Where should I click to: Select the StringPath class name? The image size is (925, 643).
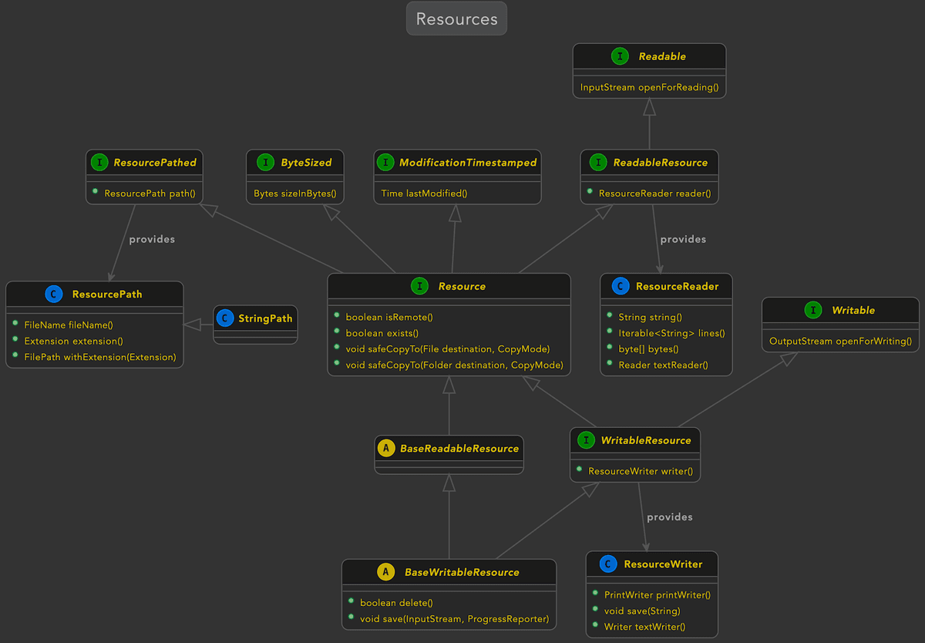265,318
